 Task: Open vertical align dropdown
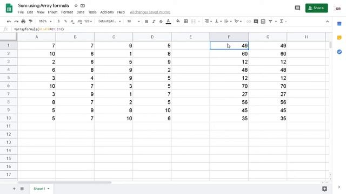point(218,22)
